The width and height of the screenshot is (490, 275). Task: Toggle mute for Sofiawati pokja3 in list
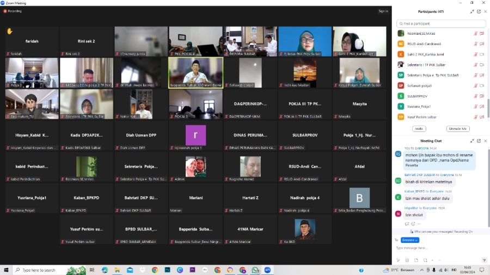tap(476, 86)
